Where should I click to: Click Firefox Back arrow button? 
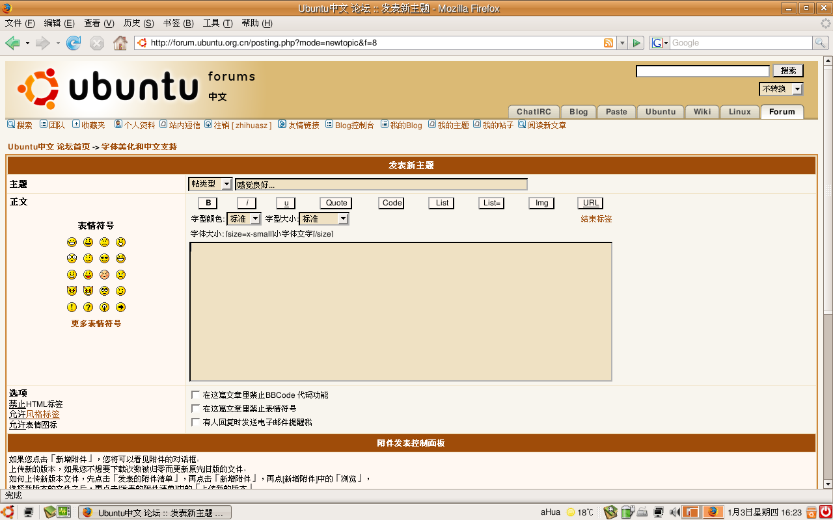12,43
